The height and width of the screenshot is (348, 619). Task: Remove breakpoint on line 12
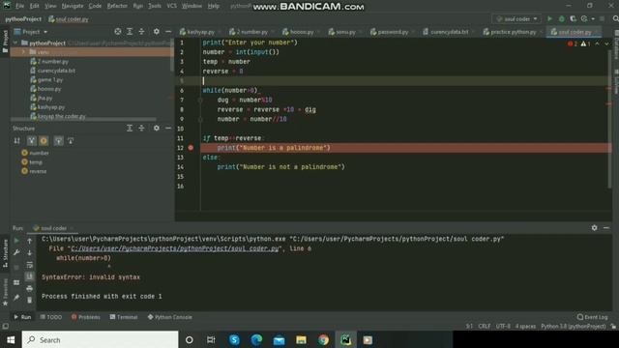click(x=191, y=148)
